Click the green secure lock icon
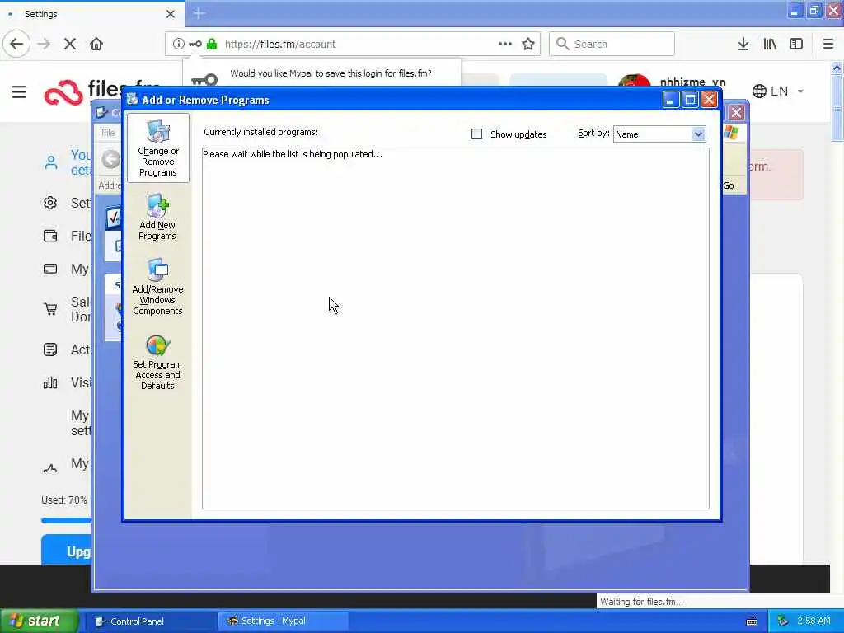This screenshot has height=633, width=844. click(212, 45)
